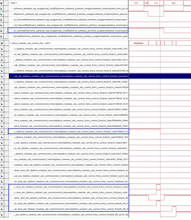Select the eoc_synch_dly signal name
This screenshot has width=191, height=220.
coord(71,176)
